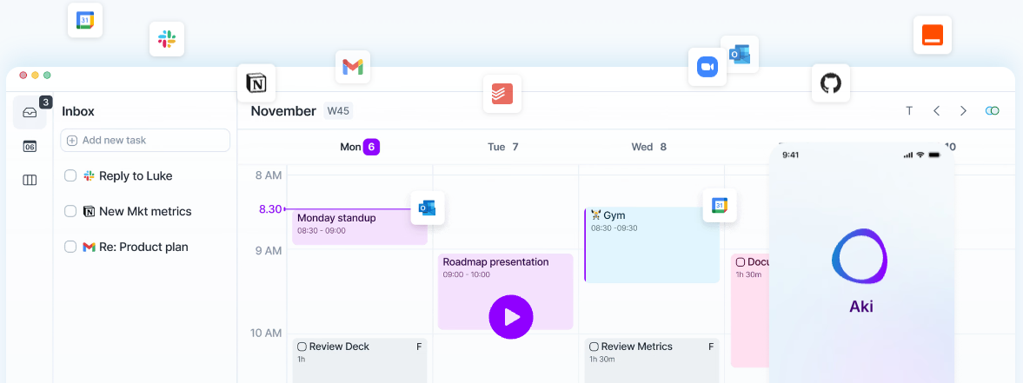This screenshot has height=383, width=1023.
Task: Click the 8.30 current time marker
Action: pyautogui.click(x=270, y=209)
